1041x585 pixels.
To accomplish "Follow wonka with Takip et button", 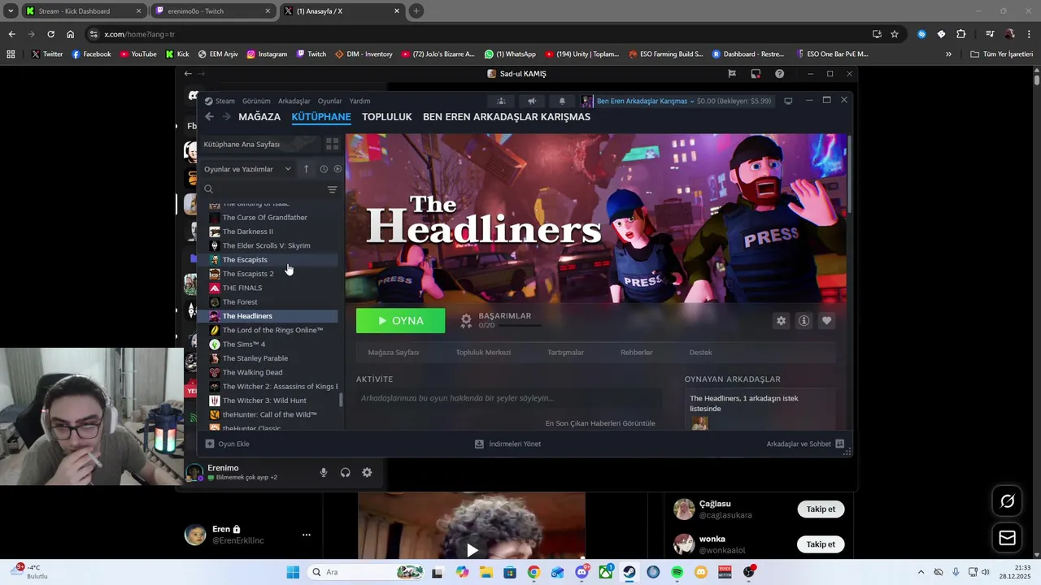I will coord(821,544).
